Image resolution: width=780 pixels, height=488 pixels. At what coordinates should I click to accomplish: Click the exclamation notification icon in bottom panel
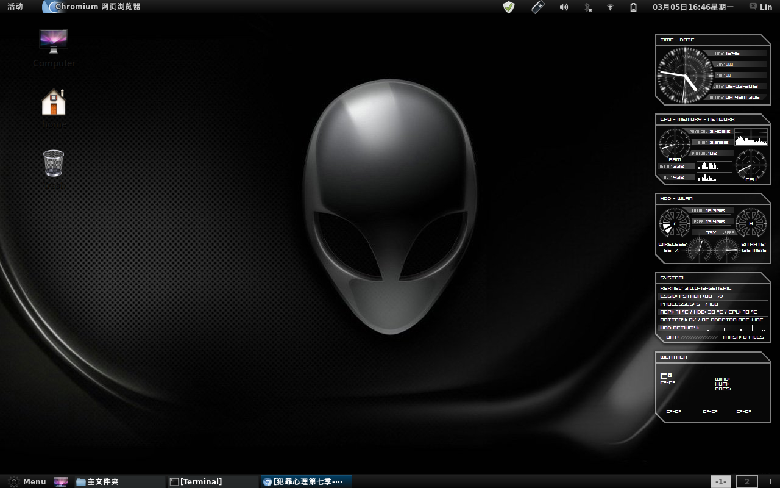coord(770,481)
